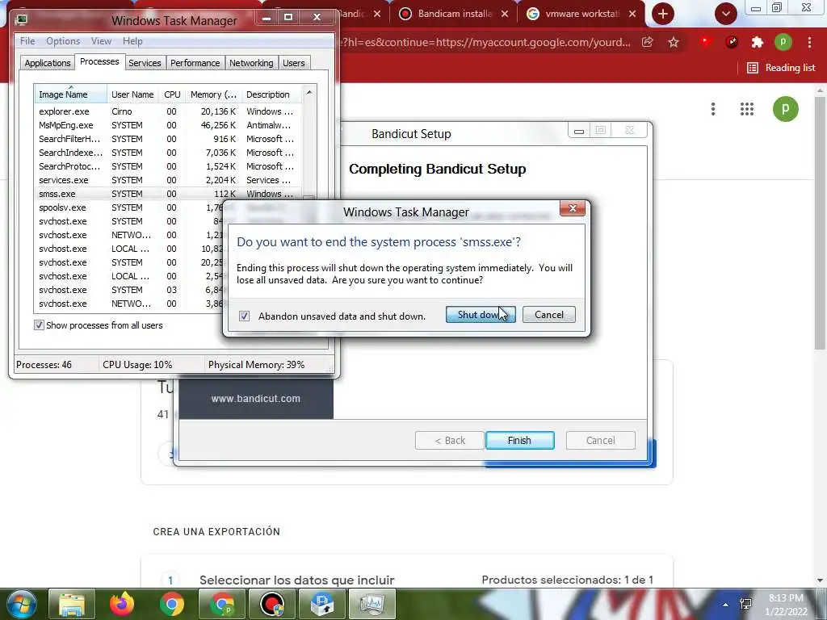Close the Bandicam installa tab
The height and width of the screenshot is (620, 827).
click(x=505, y=15)
